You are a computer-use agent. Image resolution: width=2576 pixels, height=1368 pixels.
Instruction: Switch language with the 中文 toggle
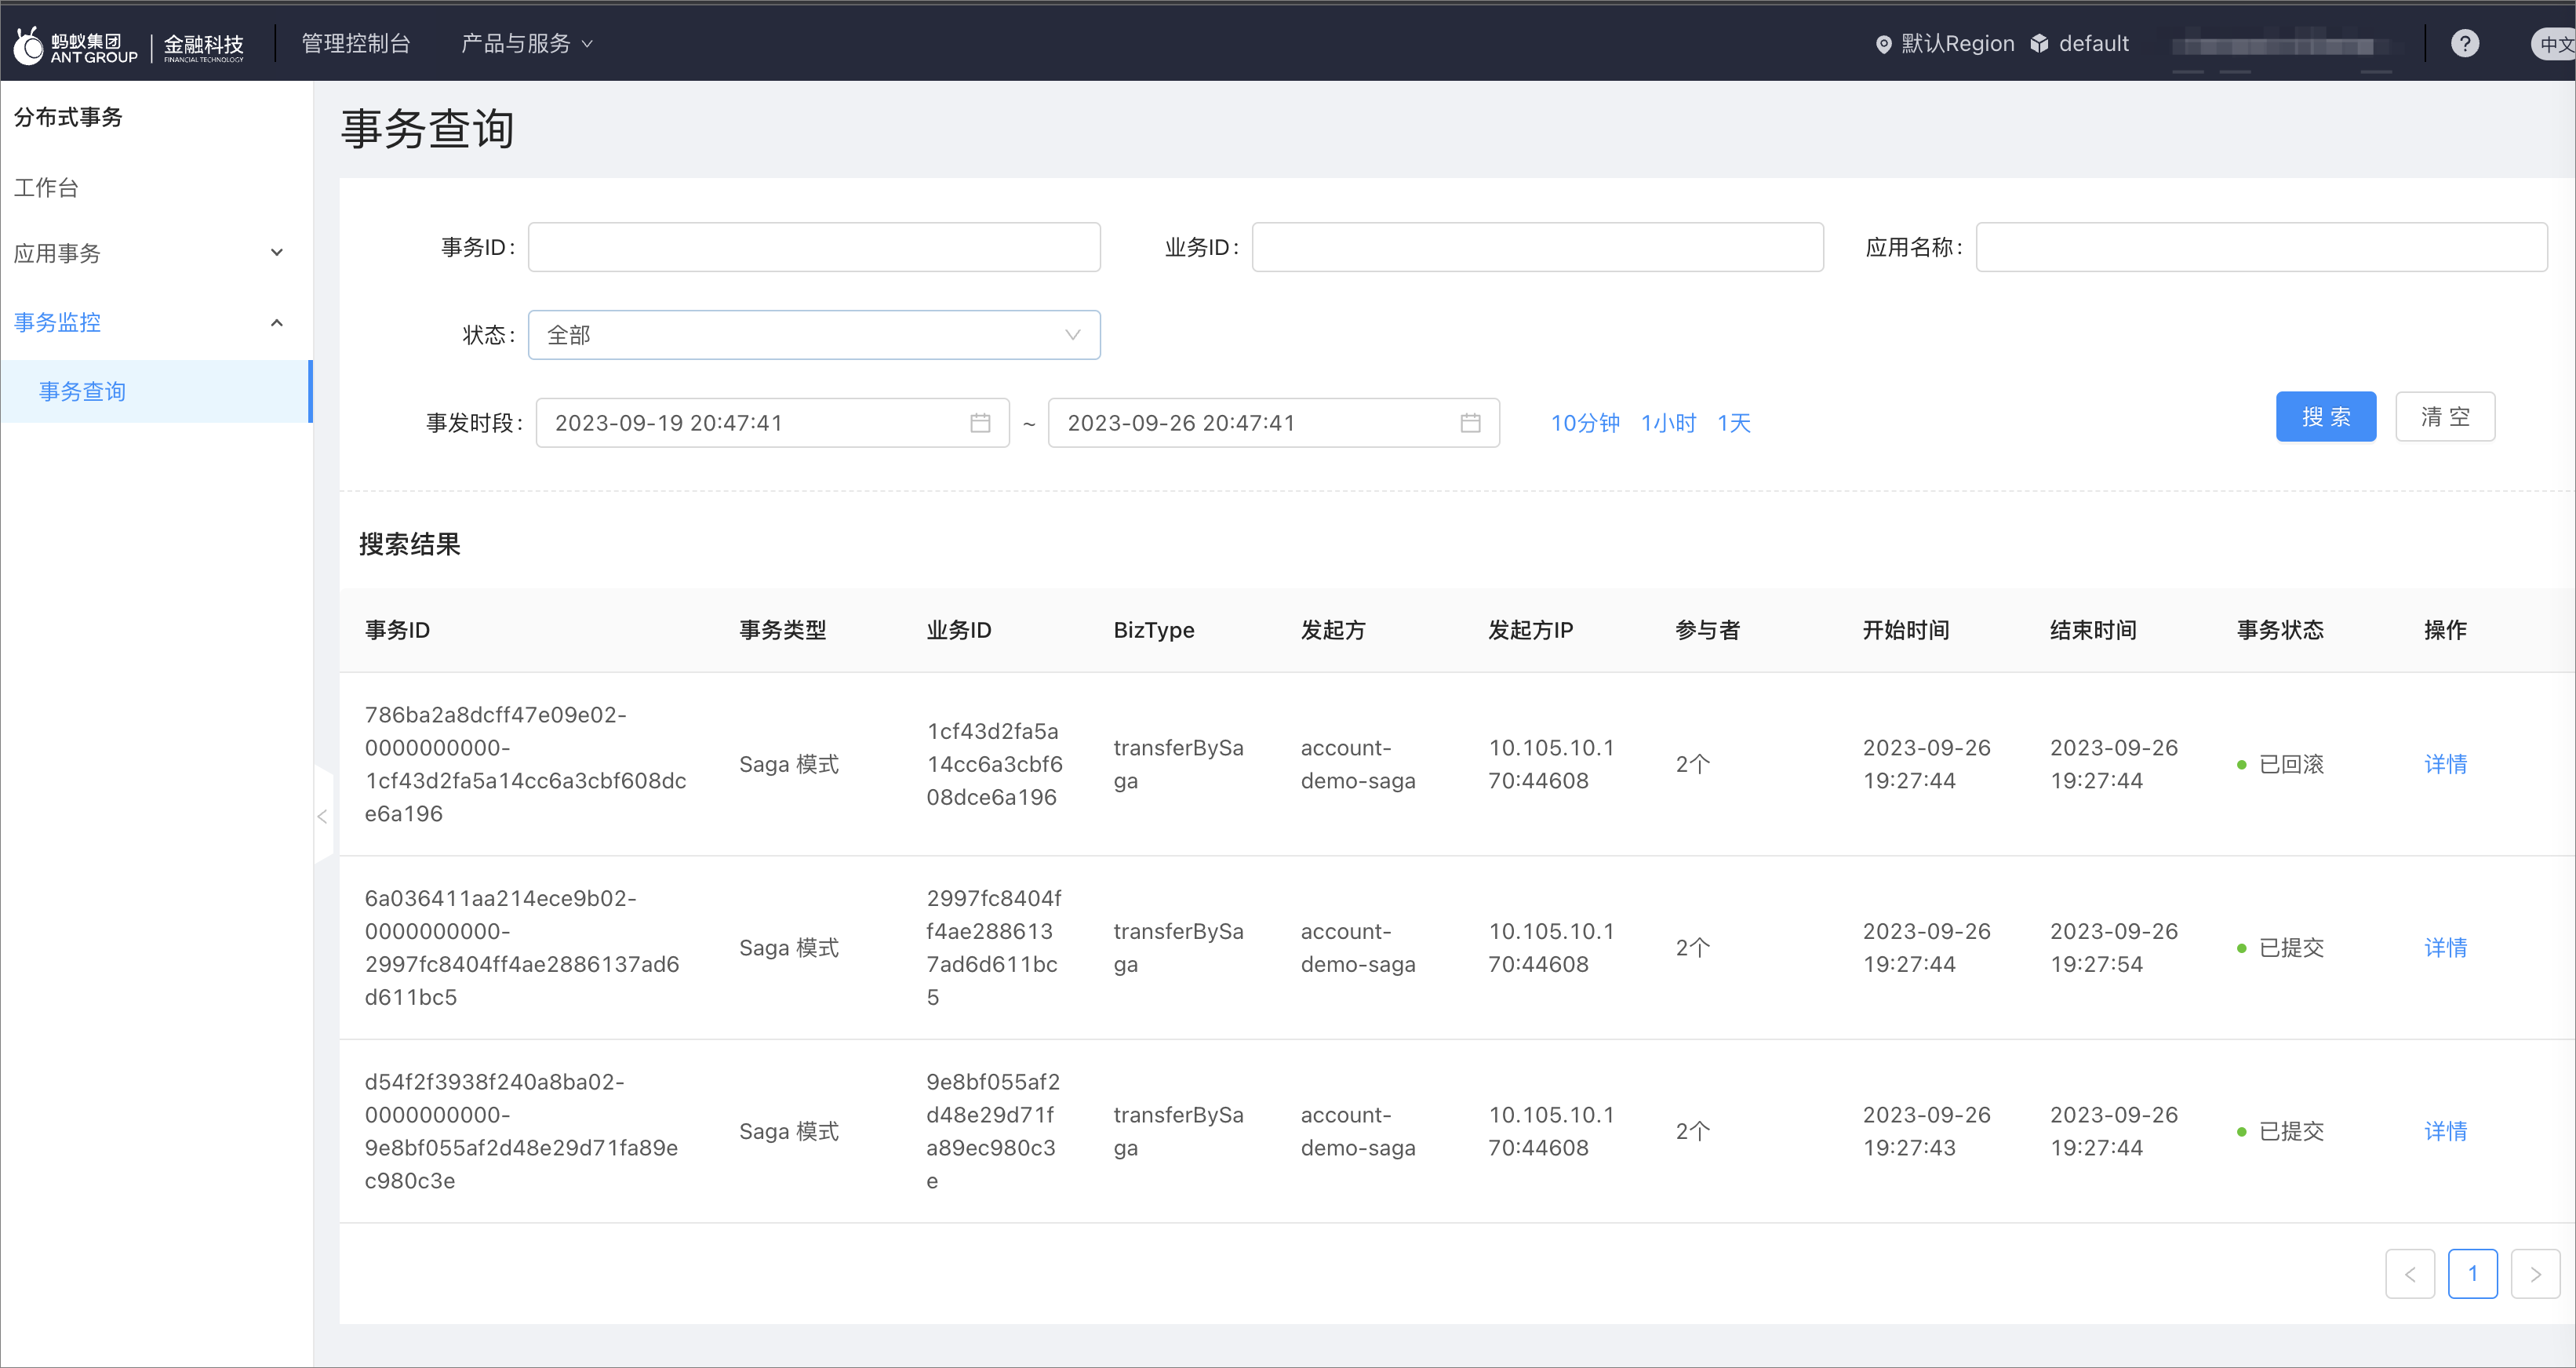tap(2553, 44)
